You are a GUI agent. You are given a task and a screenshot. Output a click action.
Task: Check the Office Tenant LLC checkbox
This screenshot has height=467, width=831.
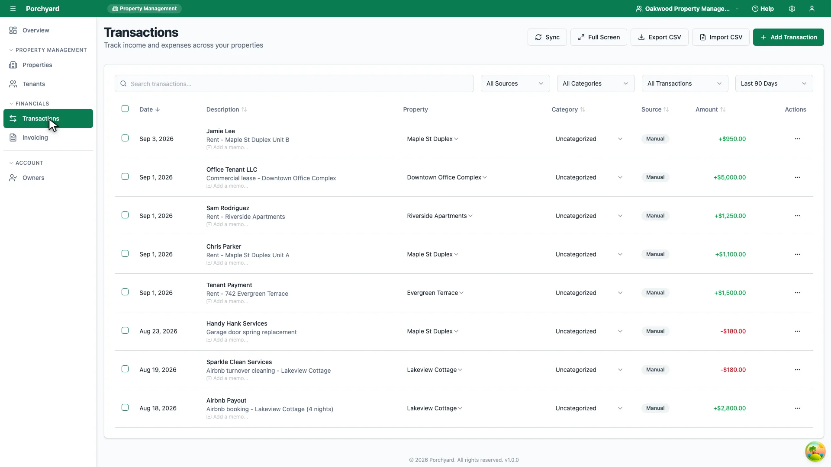(x=125, y=176)
